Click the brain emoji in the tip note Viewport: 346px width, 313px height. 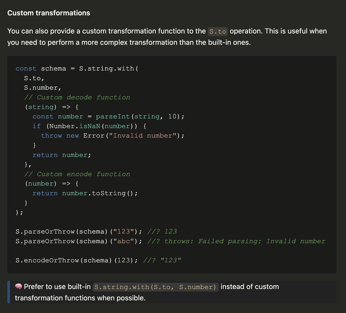pyautogui.click(x=18, y=287)
